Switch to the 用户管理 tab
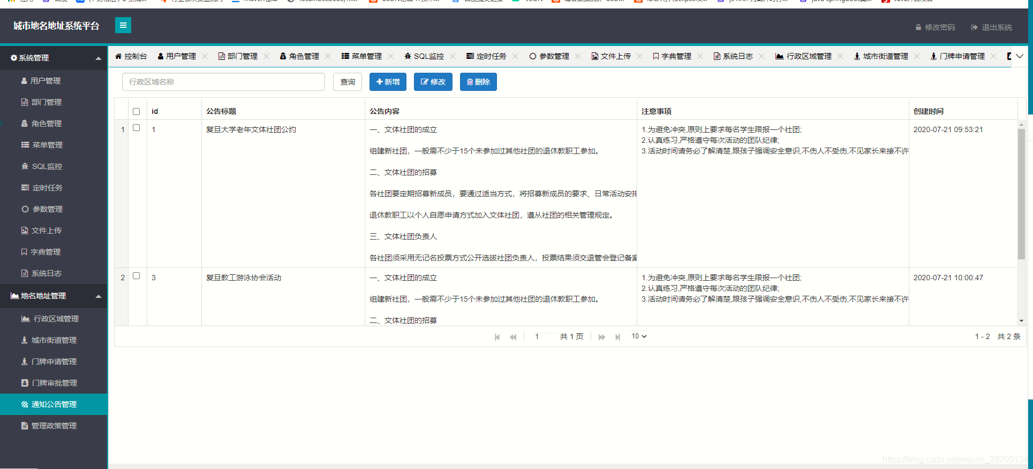The image size is (1033, 469). click(x=177, y=56)
